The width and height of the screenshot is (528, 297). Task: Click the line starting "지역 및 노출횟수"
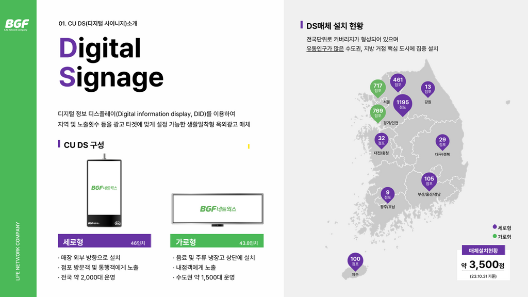[154, 124]
